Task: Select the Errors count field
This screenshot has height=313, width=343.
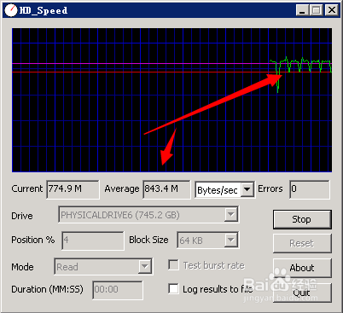Action: [x=310, y=189]
